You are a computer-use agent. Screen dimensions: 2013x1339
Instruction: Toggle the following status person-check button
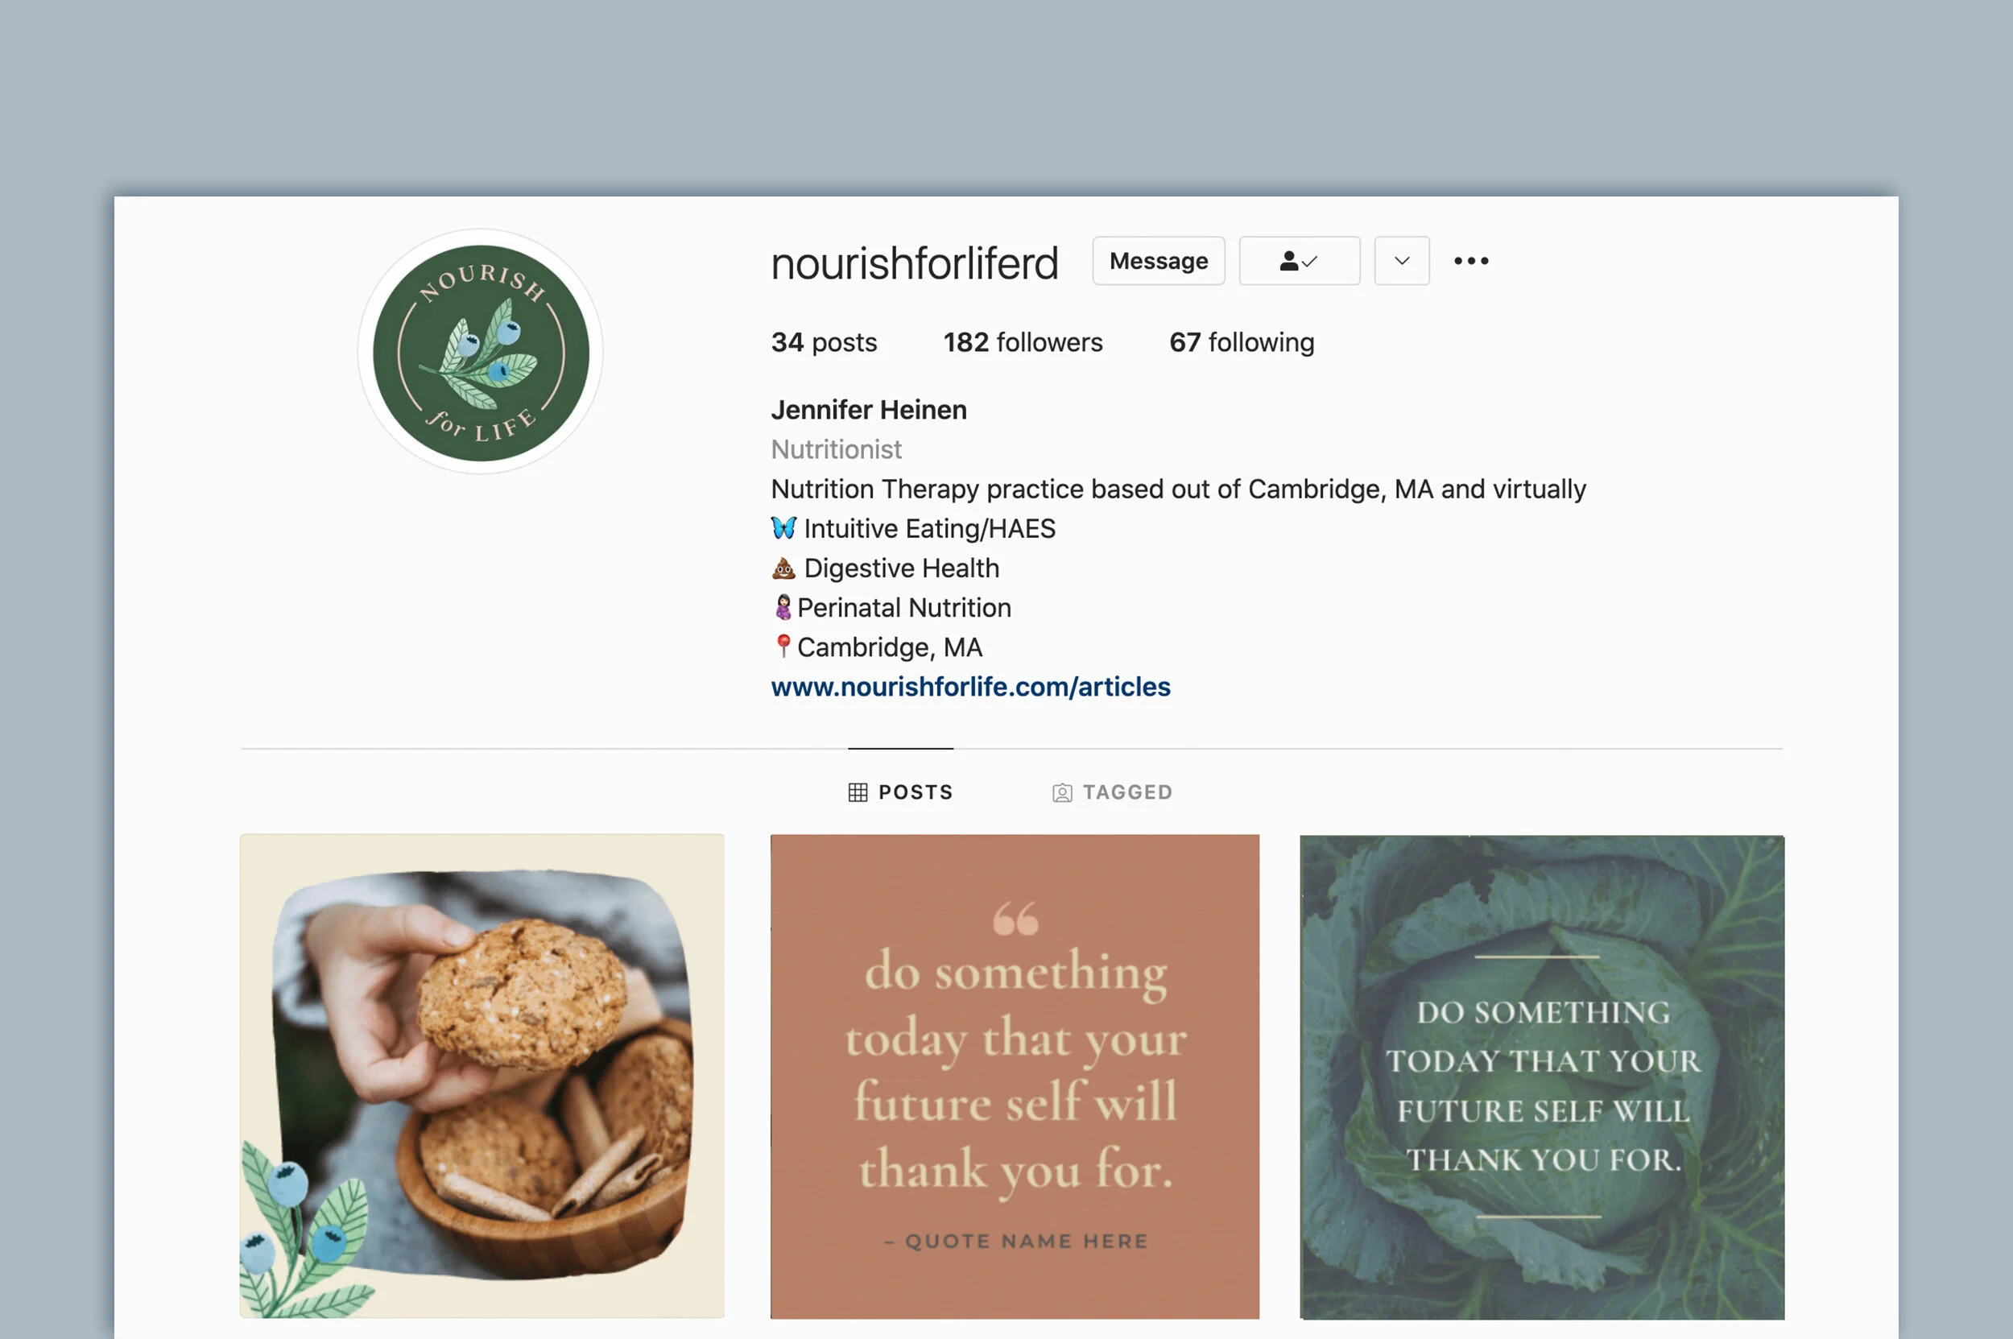click(1299, 262)
